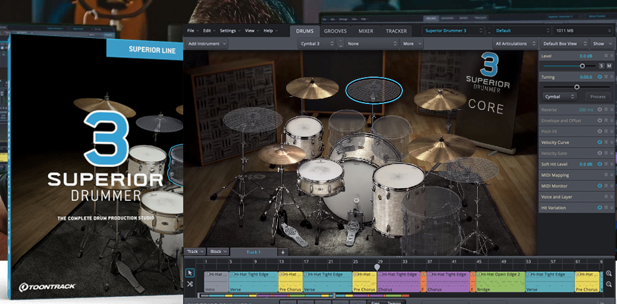Open the Tuning section menu icon
The width and height of the screenshot is (617, 304).
(606, 77)
